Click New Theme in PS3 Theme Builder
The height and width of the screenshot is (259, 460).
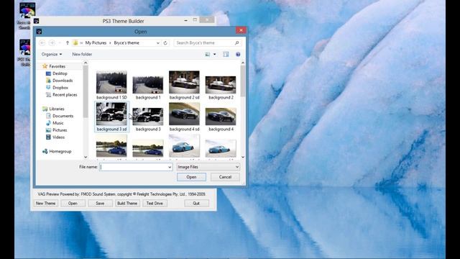[x=45, y=204]
